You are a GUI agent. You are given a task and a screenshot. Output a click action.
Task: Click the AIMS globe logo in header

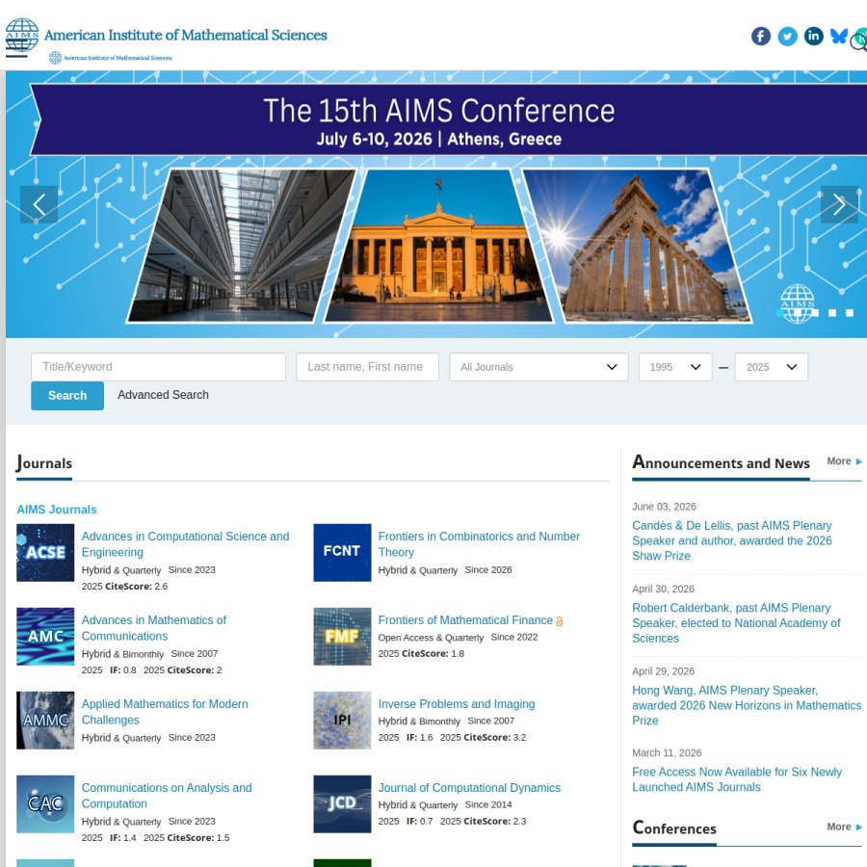[22, 35]
